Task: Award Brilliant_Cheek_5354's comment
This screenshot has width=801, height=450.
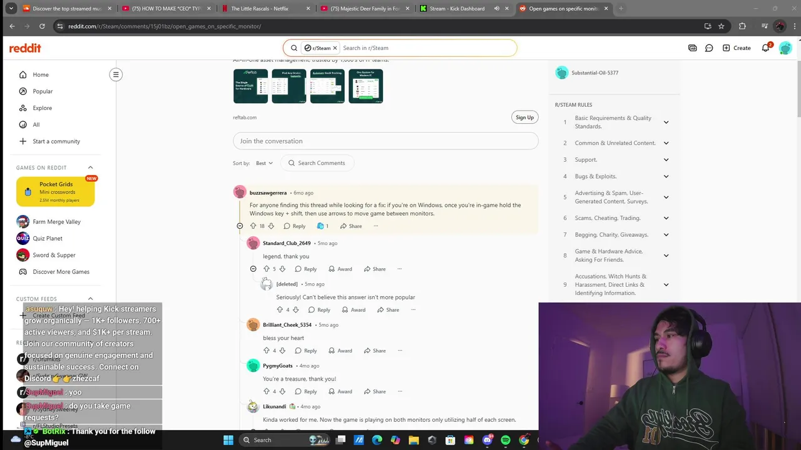Action: (x=340, y=351)
